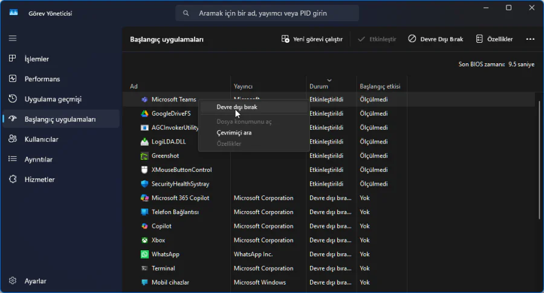Click Yeni görevi çalıştır button
This screenshot has width=544, height=293.
click(x=312, y=39)
